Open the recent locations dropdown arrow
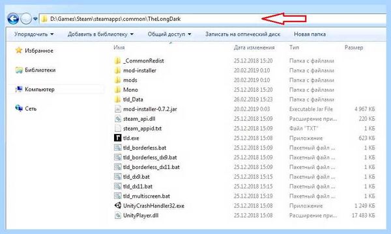Image resolution: width=391 pixels, height=234 pixels. (x=35, y=19)
